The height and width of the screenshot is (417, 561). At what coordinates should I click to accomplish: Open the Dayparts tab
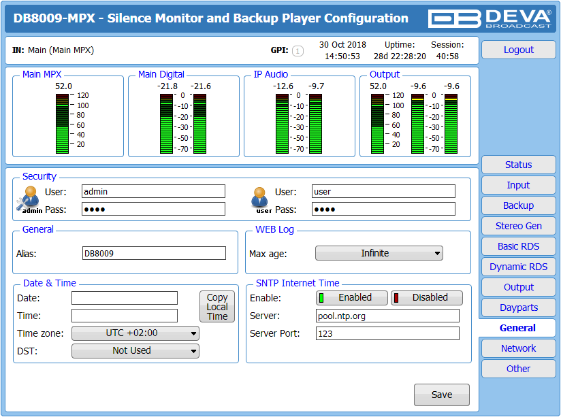pos(518,307)
